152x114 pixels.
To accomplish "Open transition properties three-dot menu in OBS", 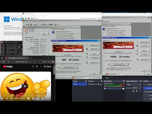I will (x=140, y=91).
